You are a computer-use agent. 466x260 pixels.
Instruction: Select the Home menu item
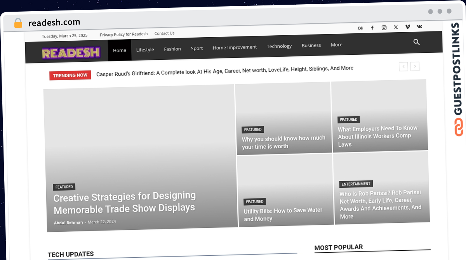click(x=120, y=50)
